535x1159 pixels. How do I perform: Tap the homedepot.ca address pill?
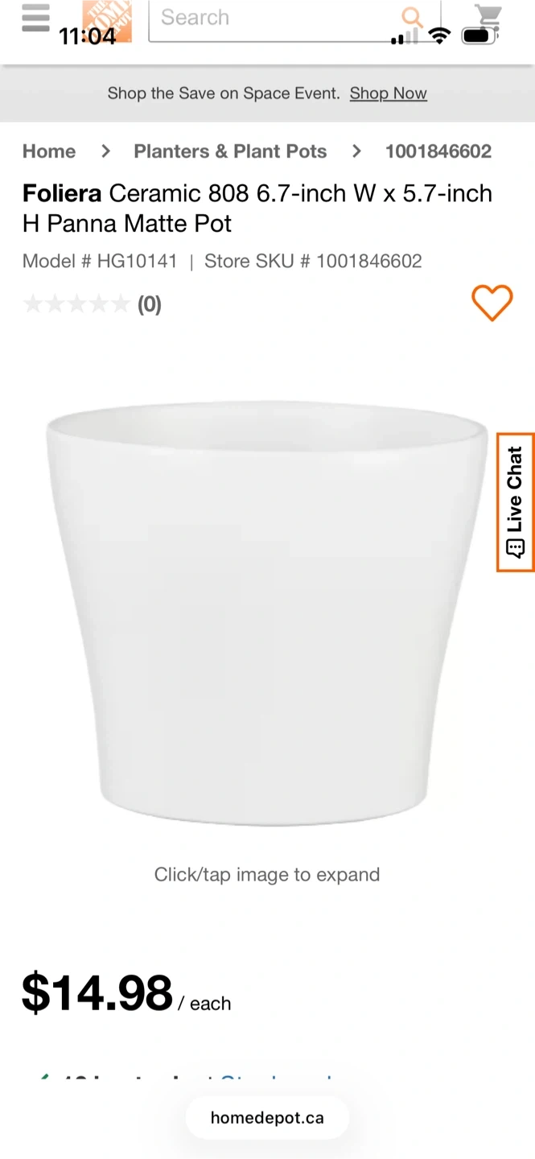(267, 1118)
